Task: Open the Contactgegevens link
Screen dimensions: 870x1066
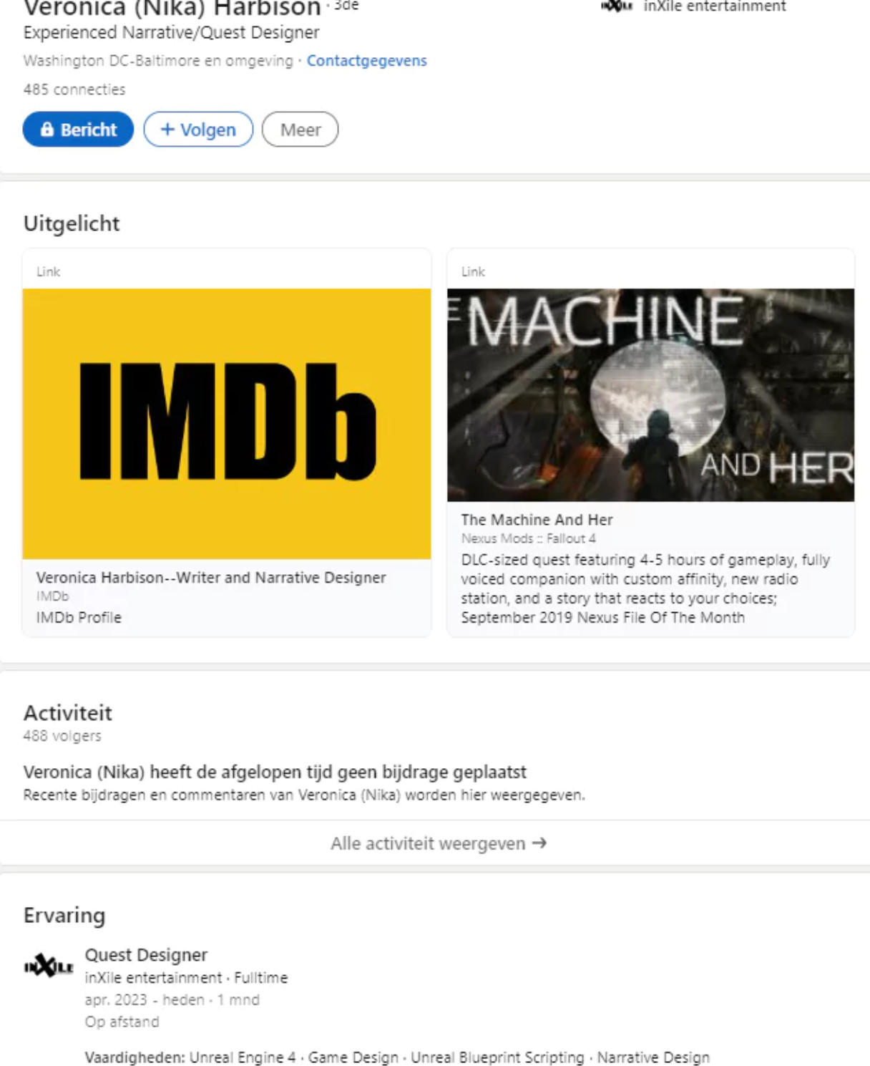Action: click(x=367, y=61)
